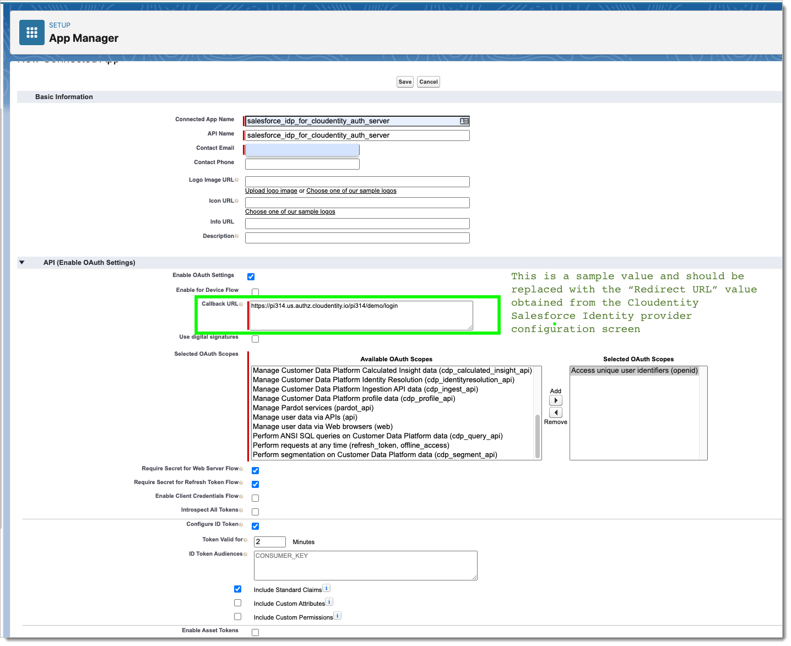Open info icon for Include Custom Attributes
This screenshot has width=791, height=646.
tap(329, 602)
